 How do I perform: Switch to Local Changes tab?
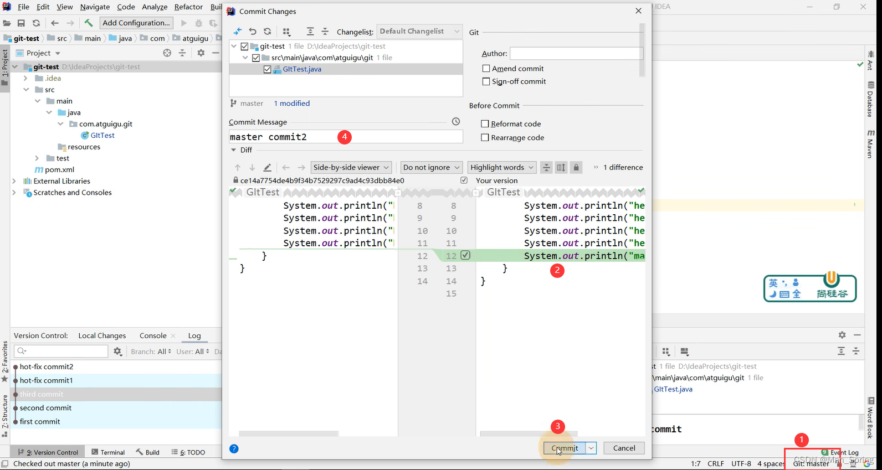click(102, 335)
